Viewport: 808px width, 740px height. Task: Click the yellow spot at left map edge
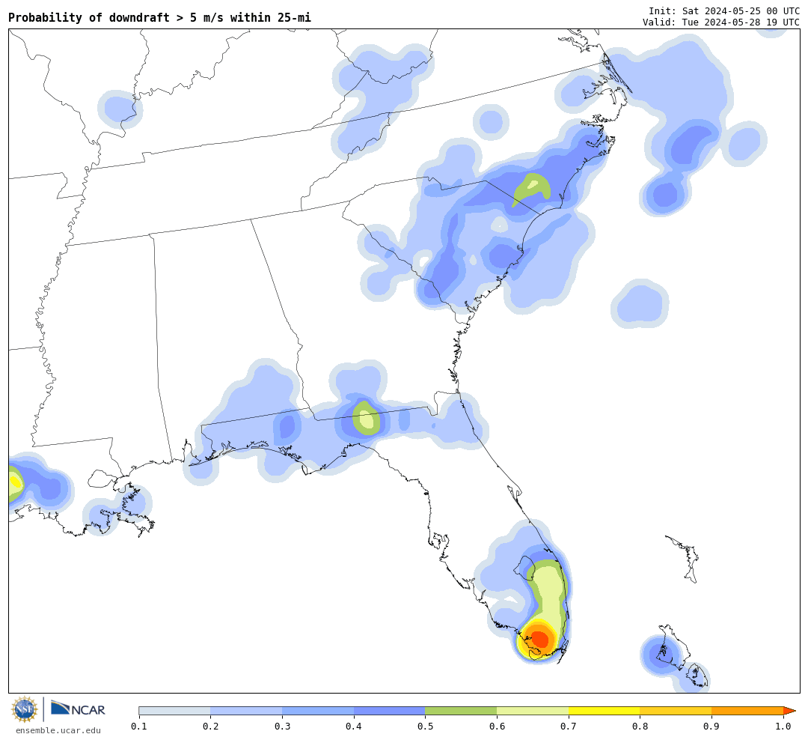tap(14, 483)
